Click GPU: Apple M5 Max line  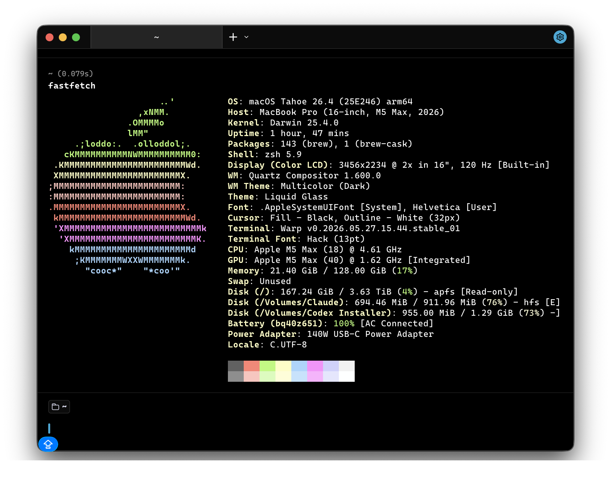click(x=349, y=260)
